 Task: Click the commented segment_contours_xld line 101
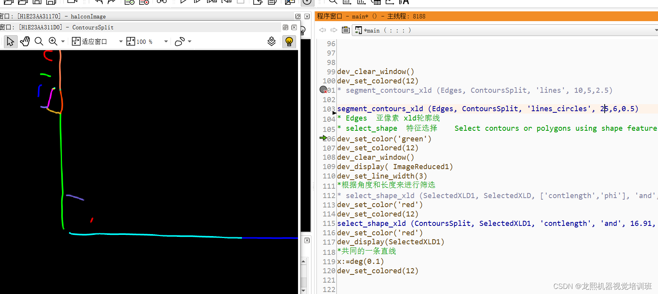click(x=474, y=90)
